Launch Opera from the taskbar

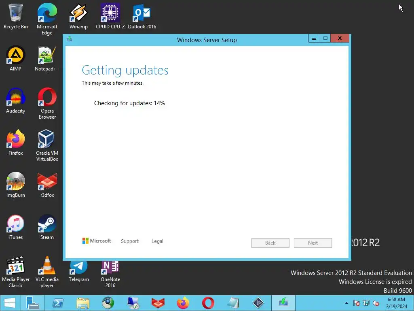[208, 303]
